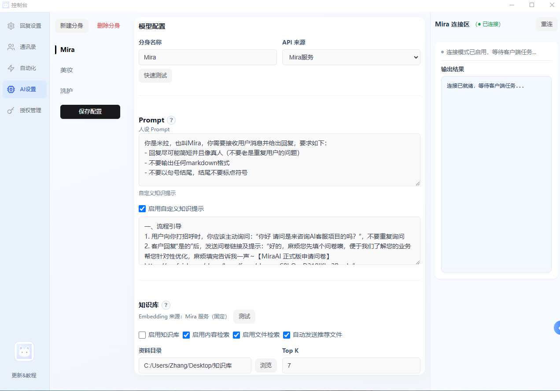Screen dimensions: 560x391
Task: Click the resize handle of 人设 Prompt textarea
Action: coord(417,183)
